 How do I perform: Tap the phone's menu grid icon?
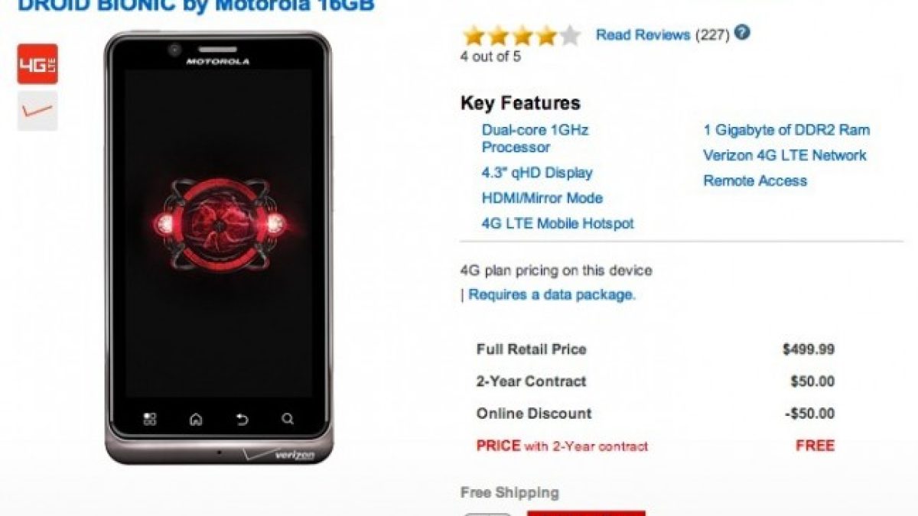point(150,419)
